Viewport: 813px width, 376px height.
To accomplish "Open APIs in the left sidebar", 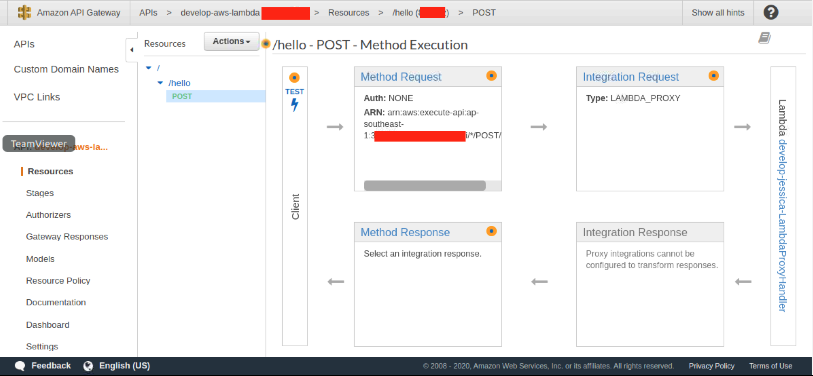I will tap(24, 44).
